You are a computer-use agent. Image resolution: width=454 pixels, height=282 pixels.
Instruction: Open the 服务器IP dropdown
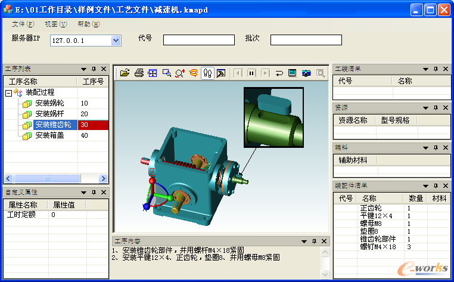coord(116,41)
